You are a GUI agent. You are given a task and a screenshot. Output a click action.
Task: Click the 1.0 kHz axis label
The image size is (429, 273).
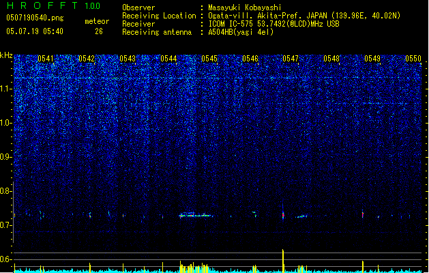6,123
